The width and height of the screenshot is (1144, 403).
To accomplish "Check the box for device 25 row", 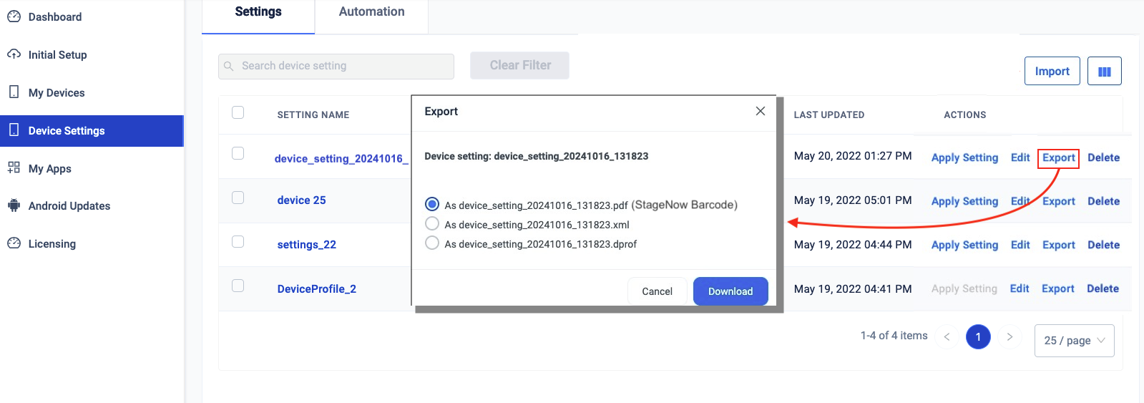I will 238,198.
